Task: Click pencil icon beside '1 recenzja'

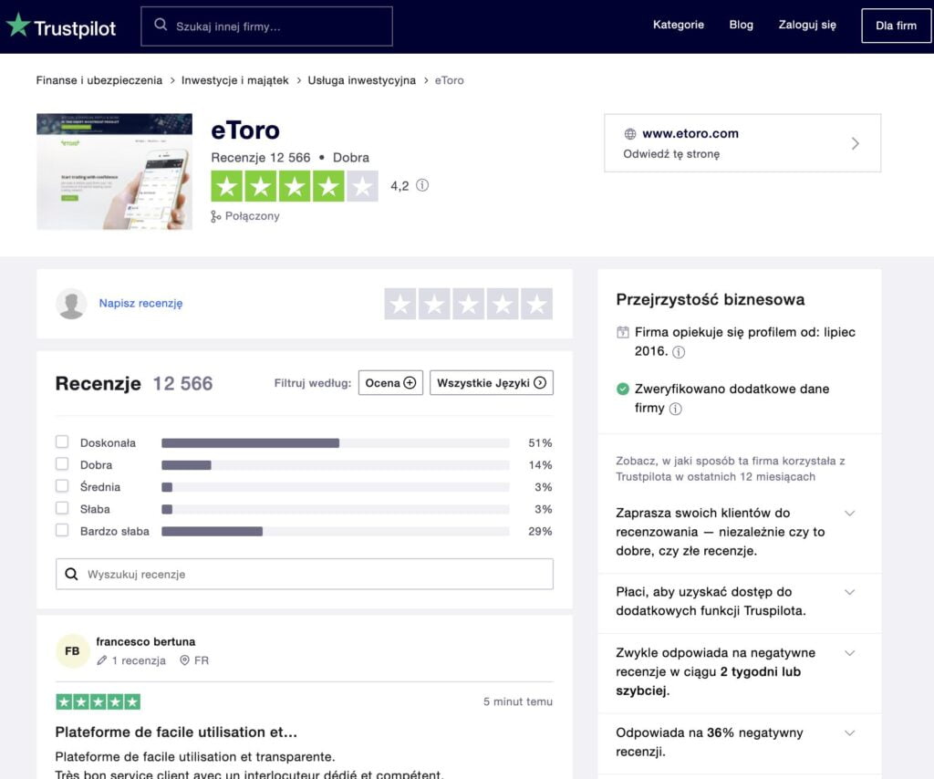Action: click(102, 660)
